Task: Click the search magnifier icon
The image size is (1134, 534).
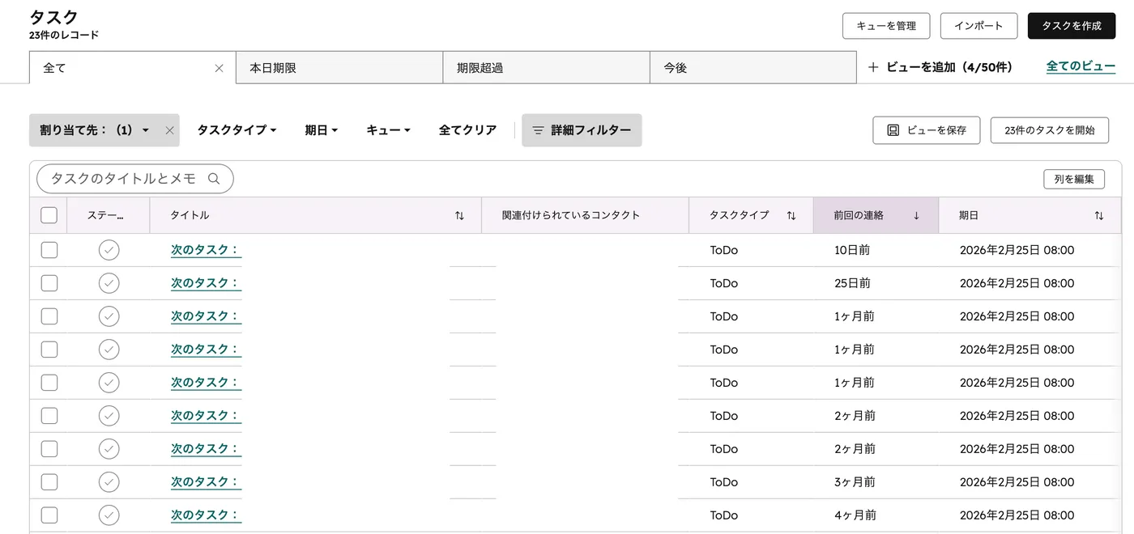Action: pyautogui.click(x=214, y=178)
